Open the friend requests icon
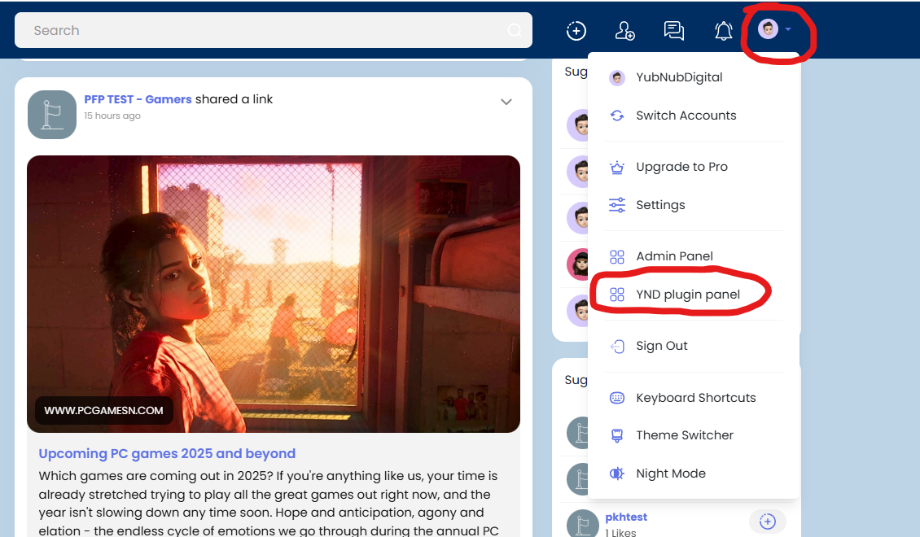 [x=624, y=30]
